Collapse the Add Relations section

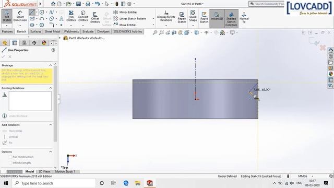51,125
